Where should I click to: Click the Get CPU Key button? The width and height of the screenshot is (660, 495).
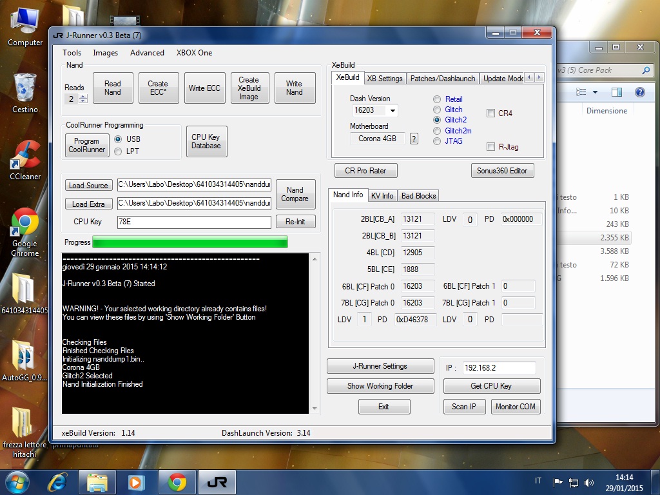point(492,386)
